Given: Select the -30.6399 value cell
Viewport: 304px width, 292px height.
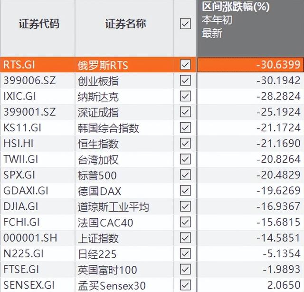Looking at the screenshot, I should [x=250, y=65].
